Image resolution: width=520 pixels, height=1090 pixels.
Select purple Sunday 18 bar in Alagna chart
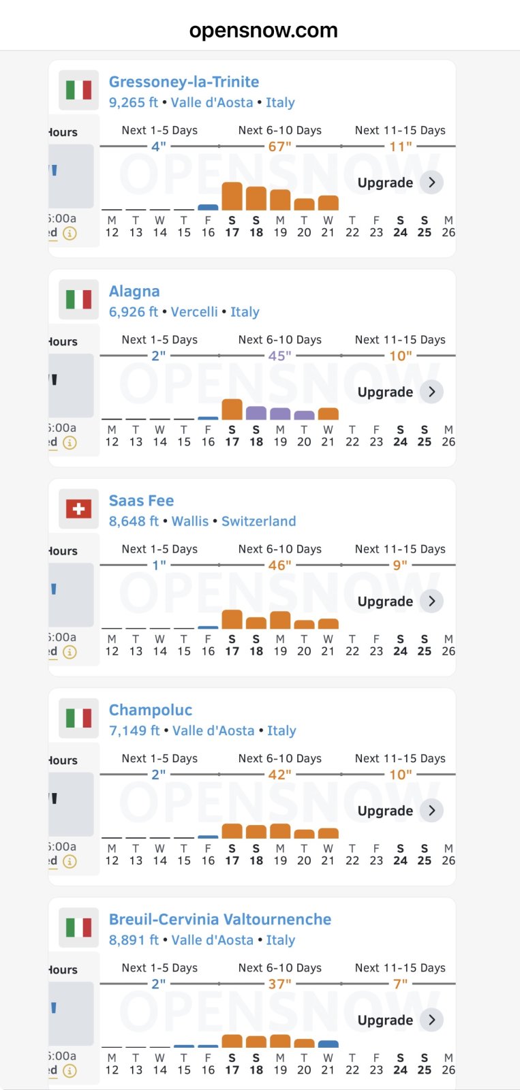click(256, 413)
